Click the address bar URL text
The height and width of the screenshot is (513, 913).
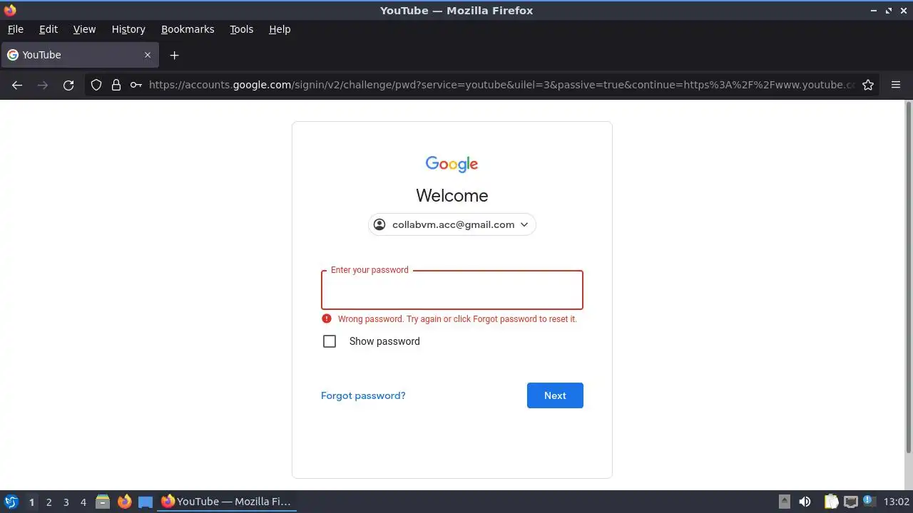[x=501, y=85]
